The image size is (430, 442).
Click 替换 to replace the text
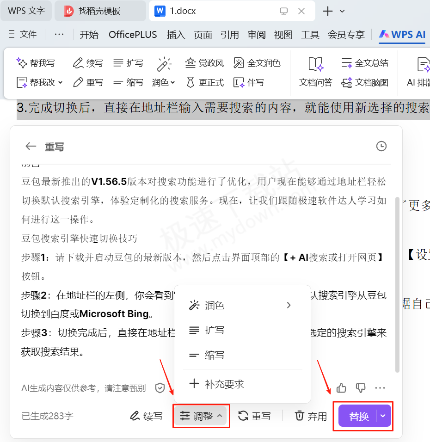point(360,416)
